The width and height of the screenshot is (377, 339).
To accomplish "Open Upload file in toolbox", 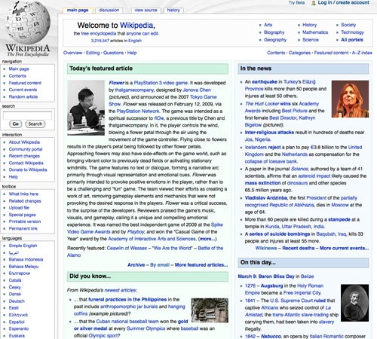I will coord(19,208).
